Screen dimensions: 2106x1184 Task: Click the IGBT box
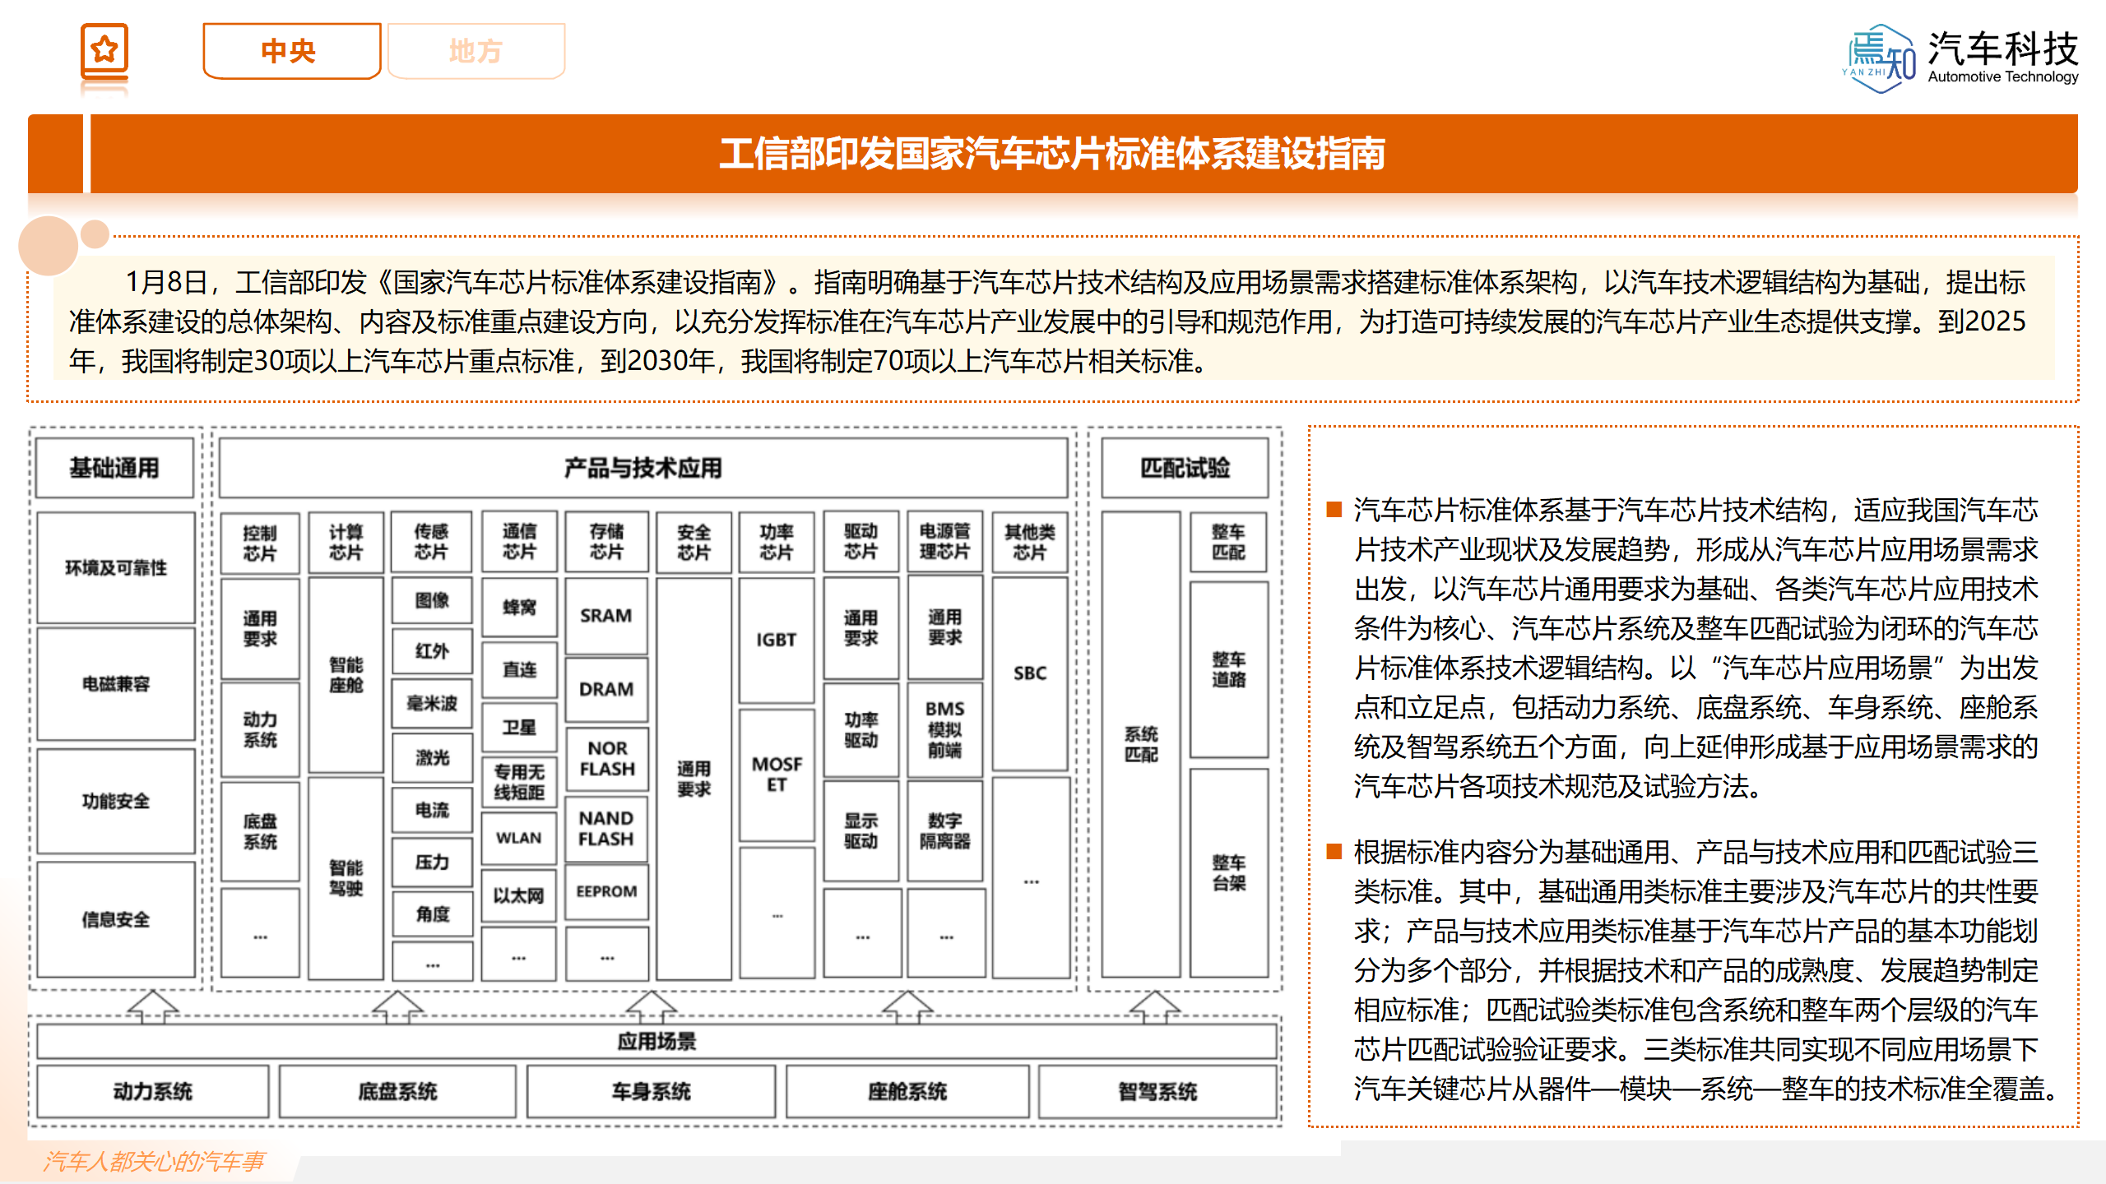coord(777,640)
